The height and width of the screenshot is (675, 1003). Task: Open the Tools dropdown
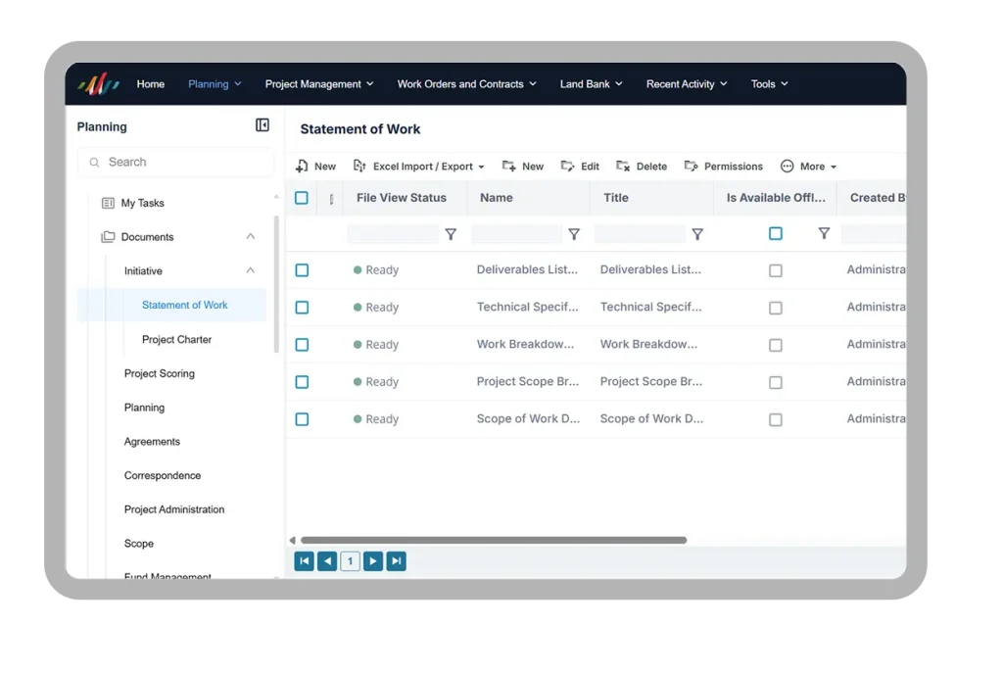[x=770, y=84]
